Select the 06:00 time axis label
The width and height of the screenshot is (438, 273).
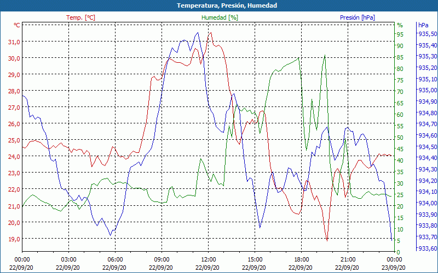click(115, 259)
